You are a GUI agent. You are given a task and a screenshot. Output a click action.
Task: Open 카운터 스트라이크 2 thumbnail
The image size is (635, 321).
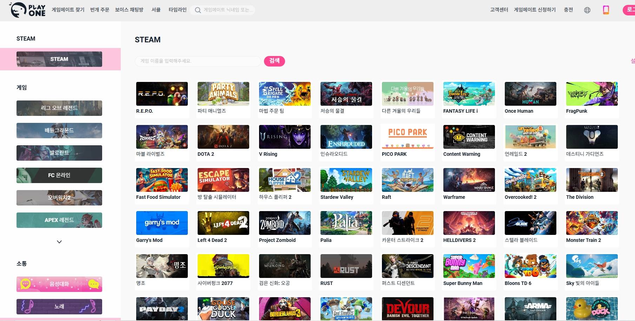pyautogui.click(x=408, y=223)
